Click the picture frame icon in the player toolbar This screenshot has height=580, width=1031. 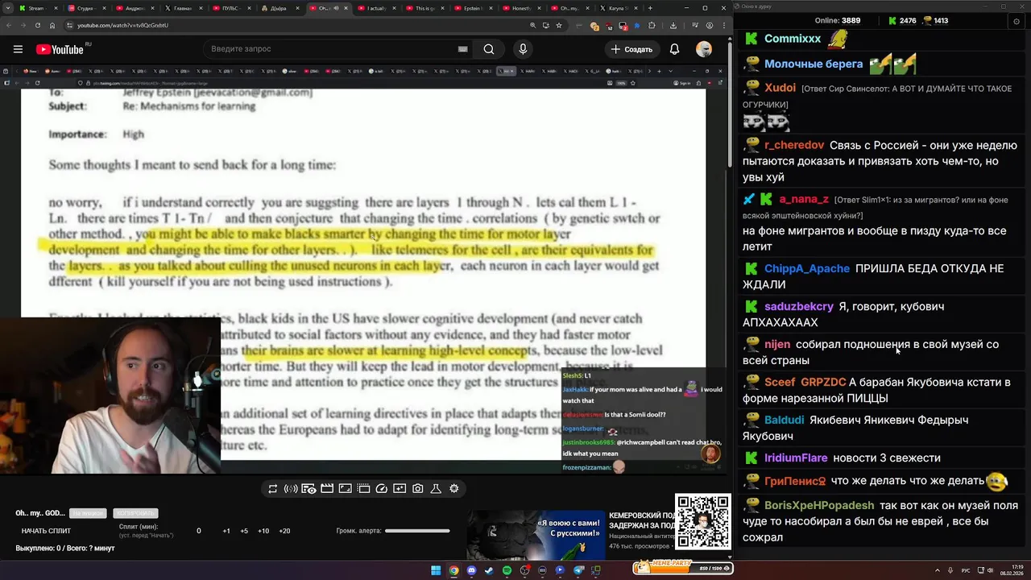[x=345, y=488]
